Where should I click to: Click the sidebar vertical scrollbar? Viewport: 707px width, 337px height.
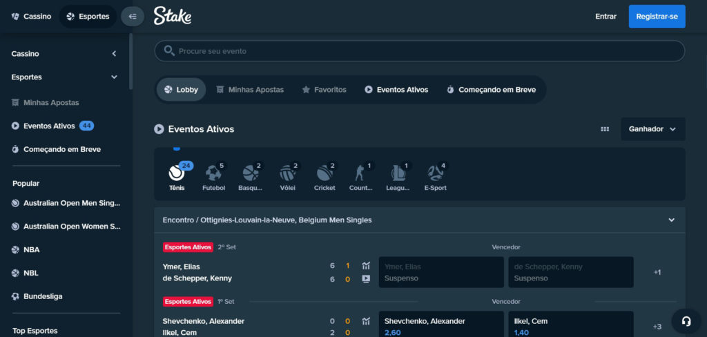[130, 61]
